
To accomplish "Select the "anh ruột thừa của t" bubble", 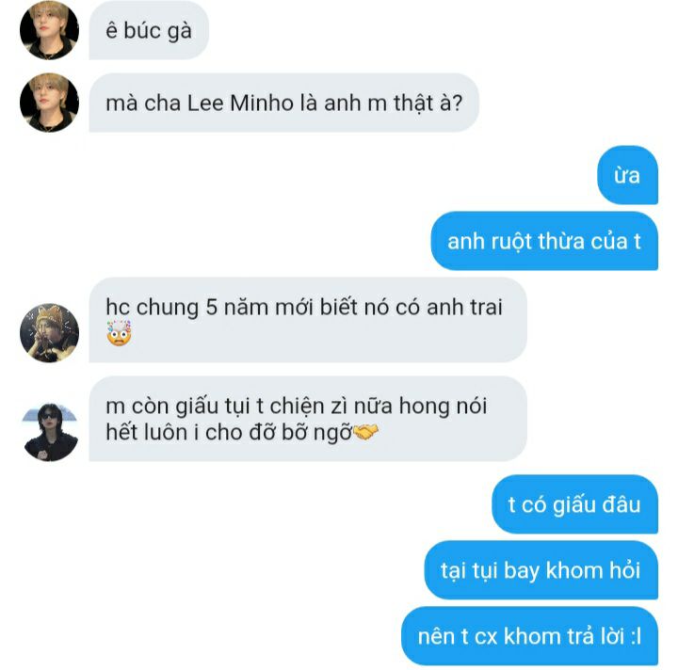I will [x=544, y=241].
